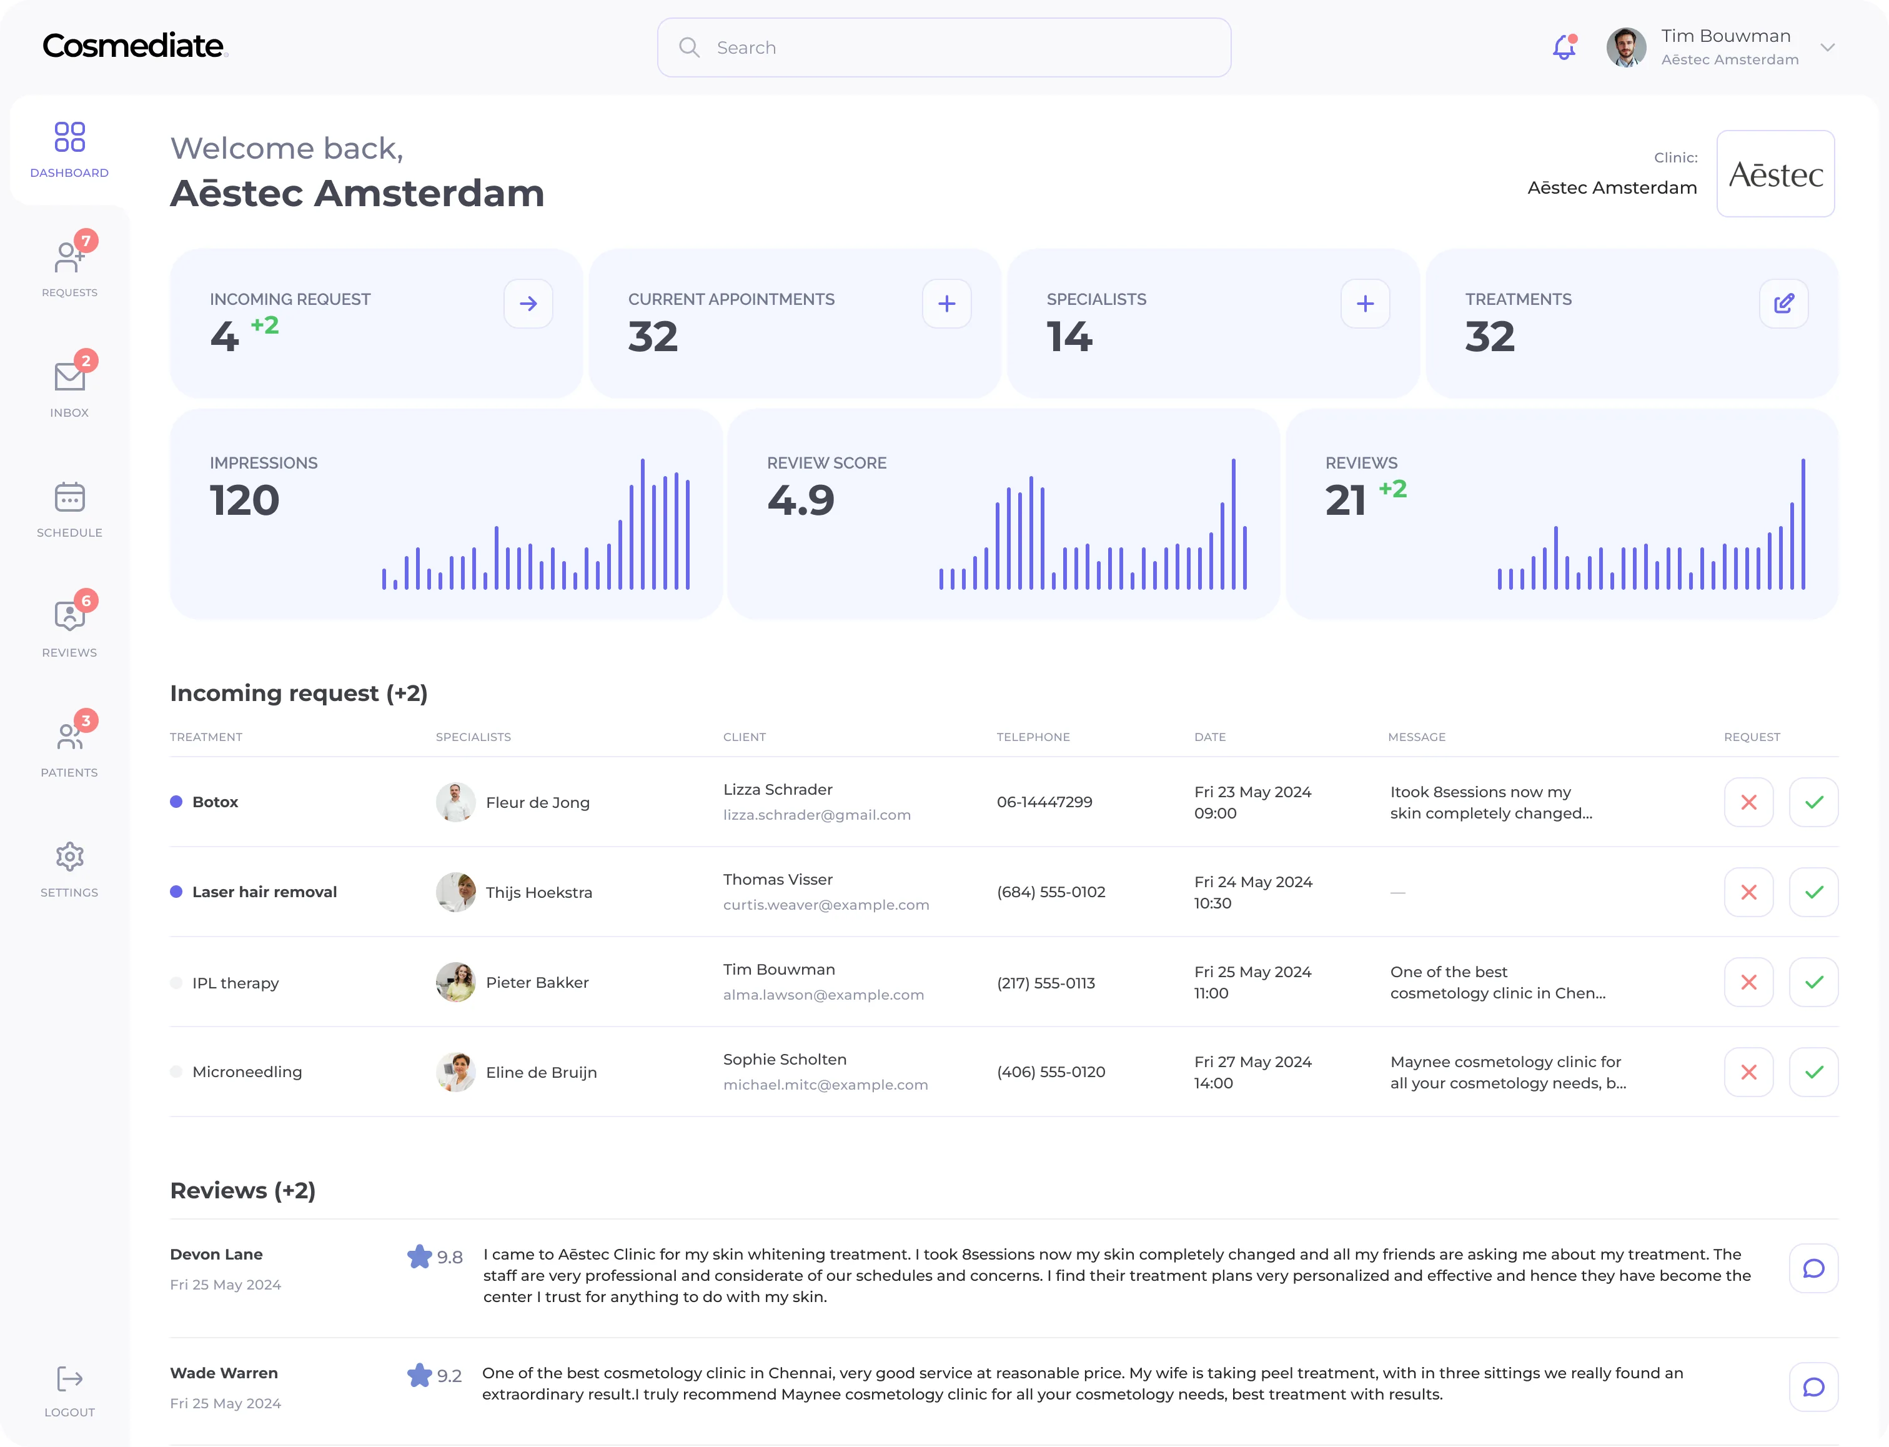The width and height of the screenshot is (1889, 1447).
Task: Decline the Microneedling request
Action: (x=1748, y=1072)
